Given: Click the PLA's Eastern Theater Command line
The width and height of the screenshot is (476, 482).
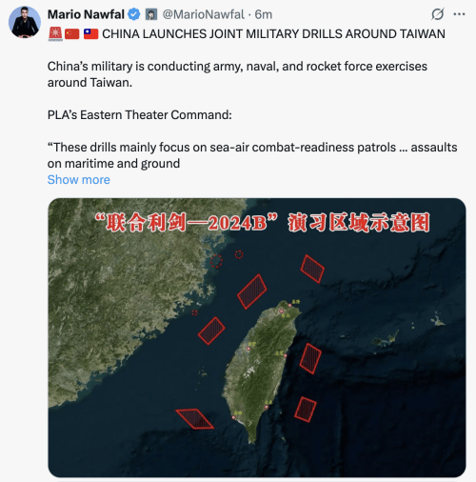Looking at the screenshot, I should (140, 115).
